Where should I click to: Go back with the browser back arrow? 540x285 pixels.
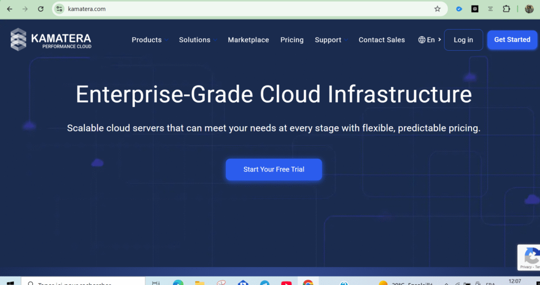click(9, 9)
